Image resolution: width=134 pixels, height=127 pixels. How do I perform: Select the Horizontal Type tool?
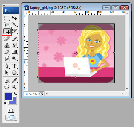point(14,66)
